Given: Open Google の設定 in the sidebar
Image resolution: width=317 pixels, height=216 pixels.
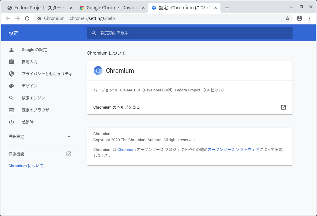Looking at the screenshot, I should (x=34, y=50).
